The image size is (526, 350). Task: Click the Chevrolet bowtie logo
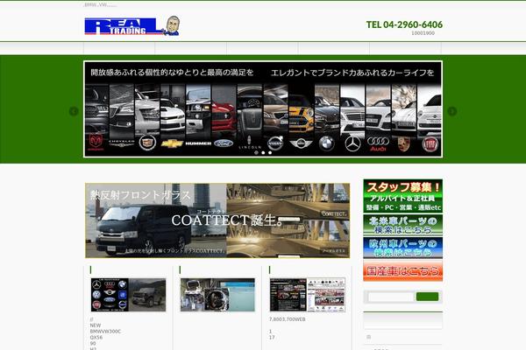[172, 143]
